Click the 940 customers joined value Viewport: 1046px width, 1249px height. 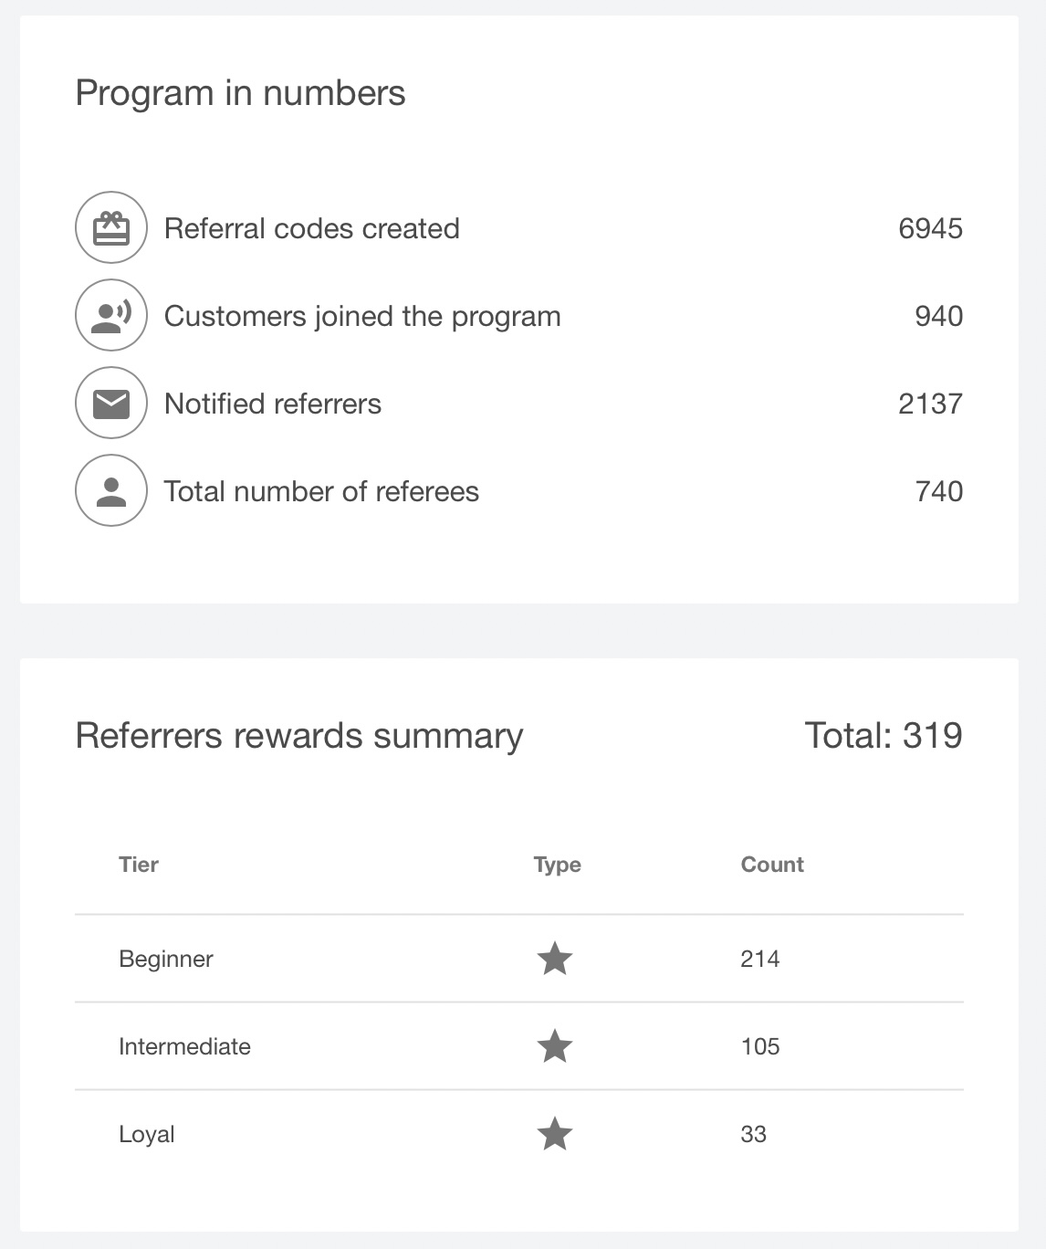(938, 316)
